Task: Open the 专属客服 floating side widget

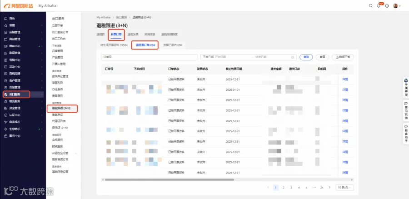Action: pos(406,88)
